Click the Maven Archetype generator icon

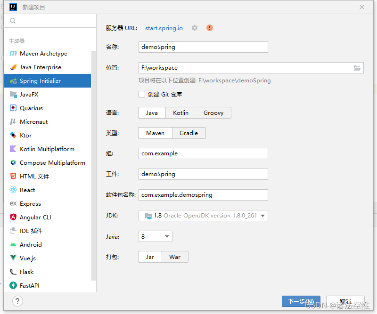point(13,53)
